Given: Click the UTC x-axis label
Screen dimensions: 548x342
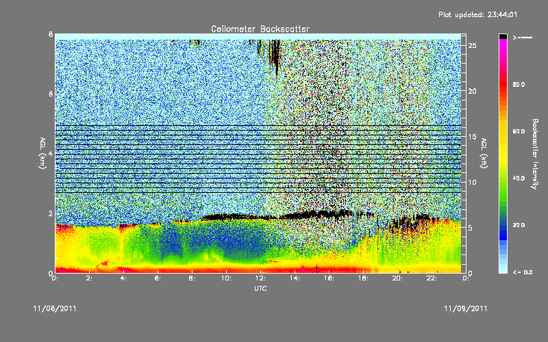Looking at the screenshot, I should tap(260, 288).
